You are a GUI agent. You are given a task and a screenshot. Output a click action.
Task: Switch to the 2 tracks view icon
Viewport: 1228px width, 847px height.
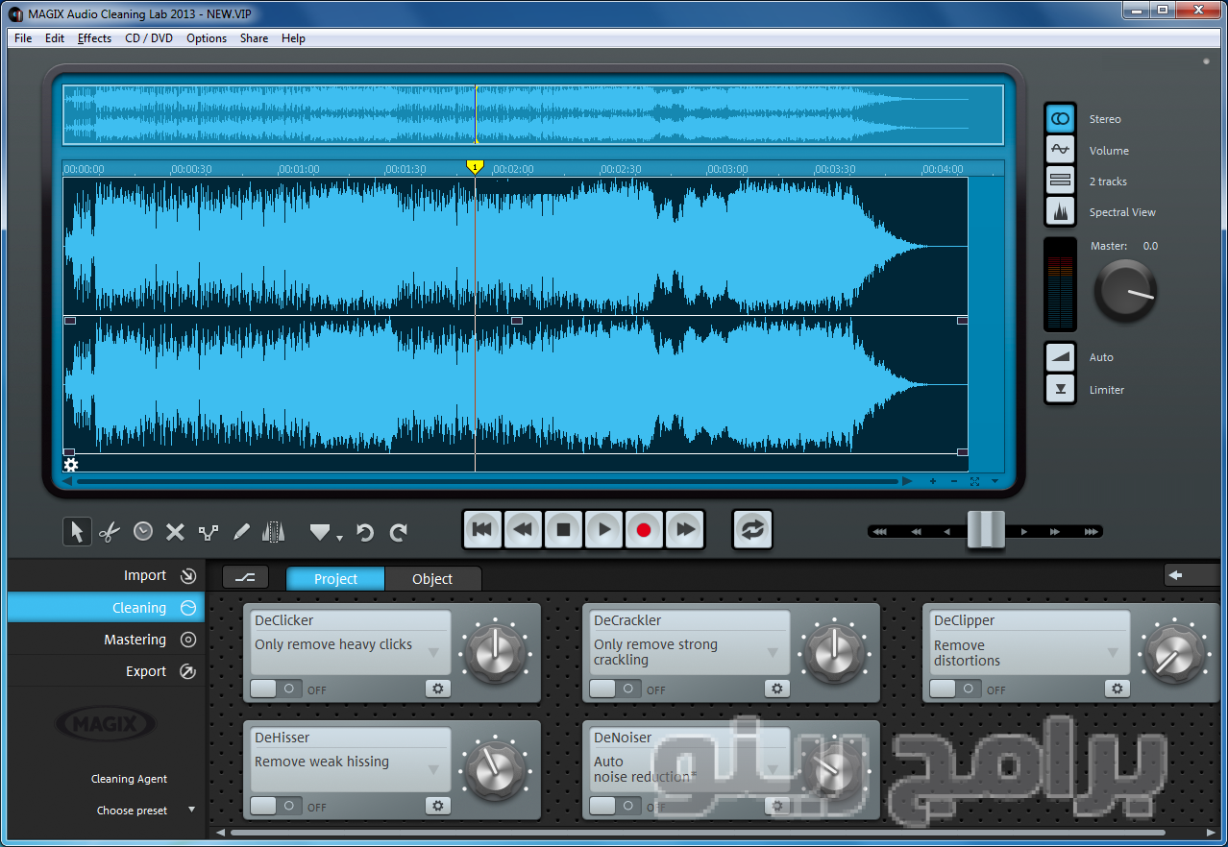[1060, 180]
